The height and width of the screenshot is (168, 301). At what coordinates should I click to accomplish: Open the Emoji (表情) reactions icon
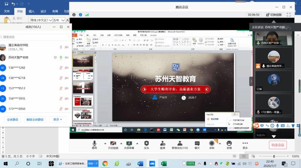point(229,143)
